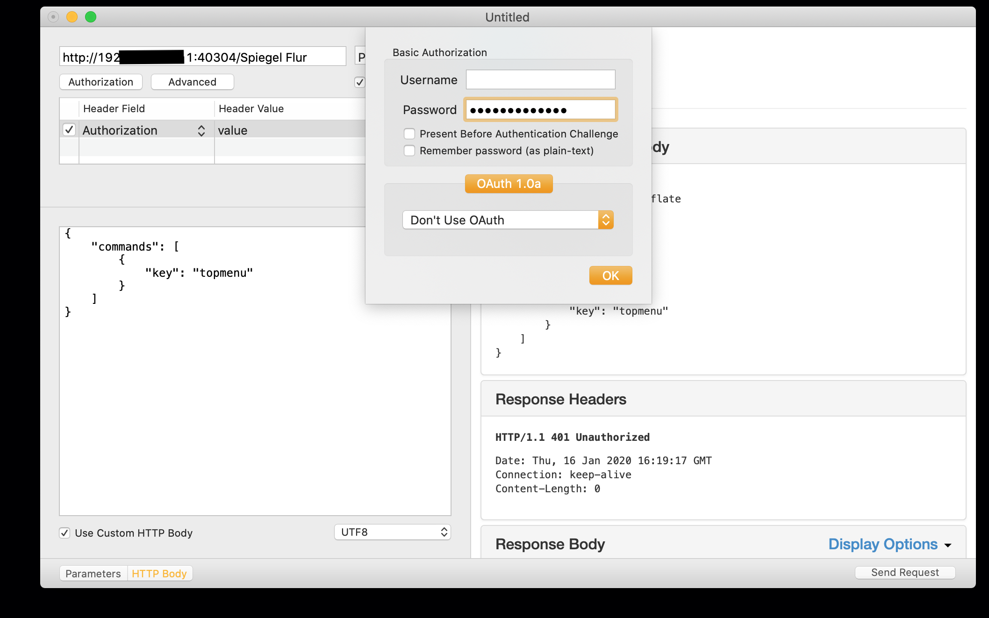Open the Don't Use OAuth dropdown
The width and height of the screenshot is (989, 618).
click(x=508, y=220)
